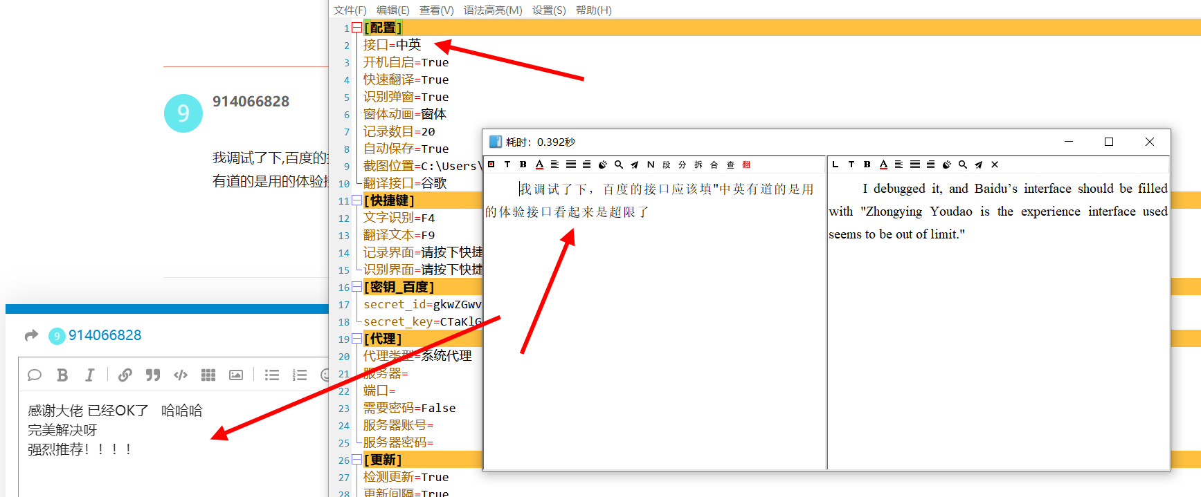Insert an image in the reply editor

[x=236, y=375]
